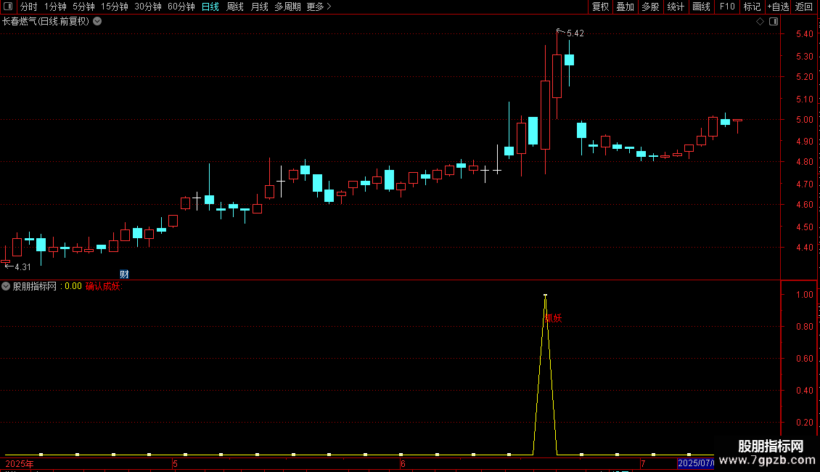The image size is (820, 472).
Task: Click the 4.31 low price label
Action: coord(22,267)
